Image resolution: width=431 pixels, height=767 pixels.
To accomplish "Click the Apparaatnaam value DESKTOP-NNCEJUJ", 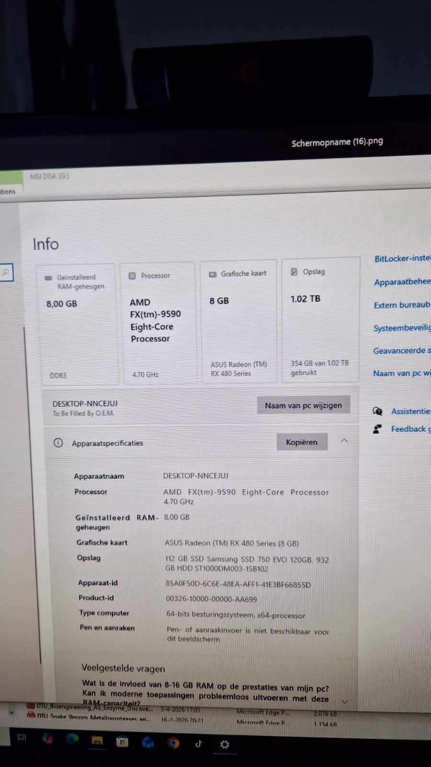I will click(196, 476).
